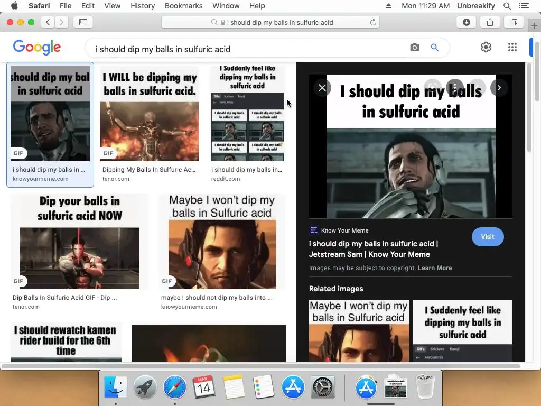Click the horizontal scrollbar at bottom
Image resolution: width=541 pixels, height=406 pixels.
tap(261, 366)
